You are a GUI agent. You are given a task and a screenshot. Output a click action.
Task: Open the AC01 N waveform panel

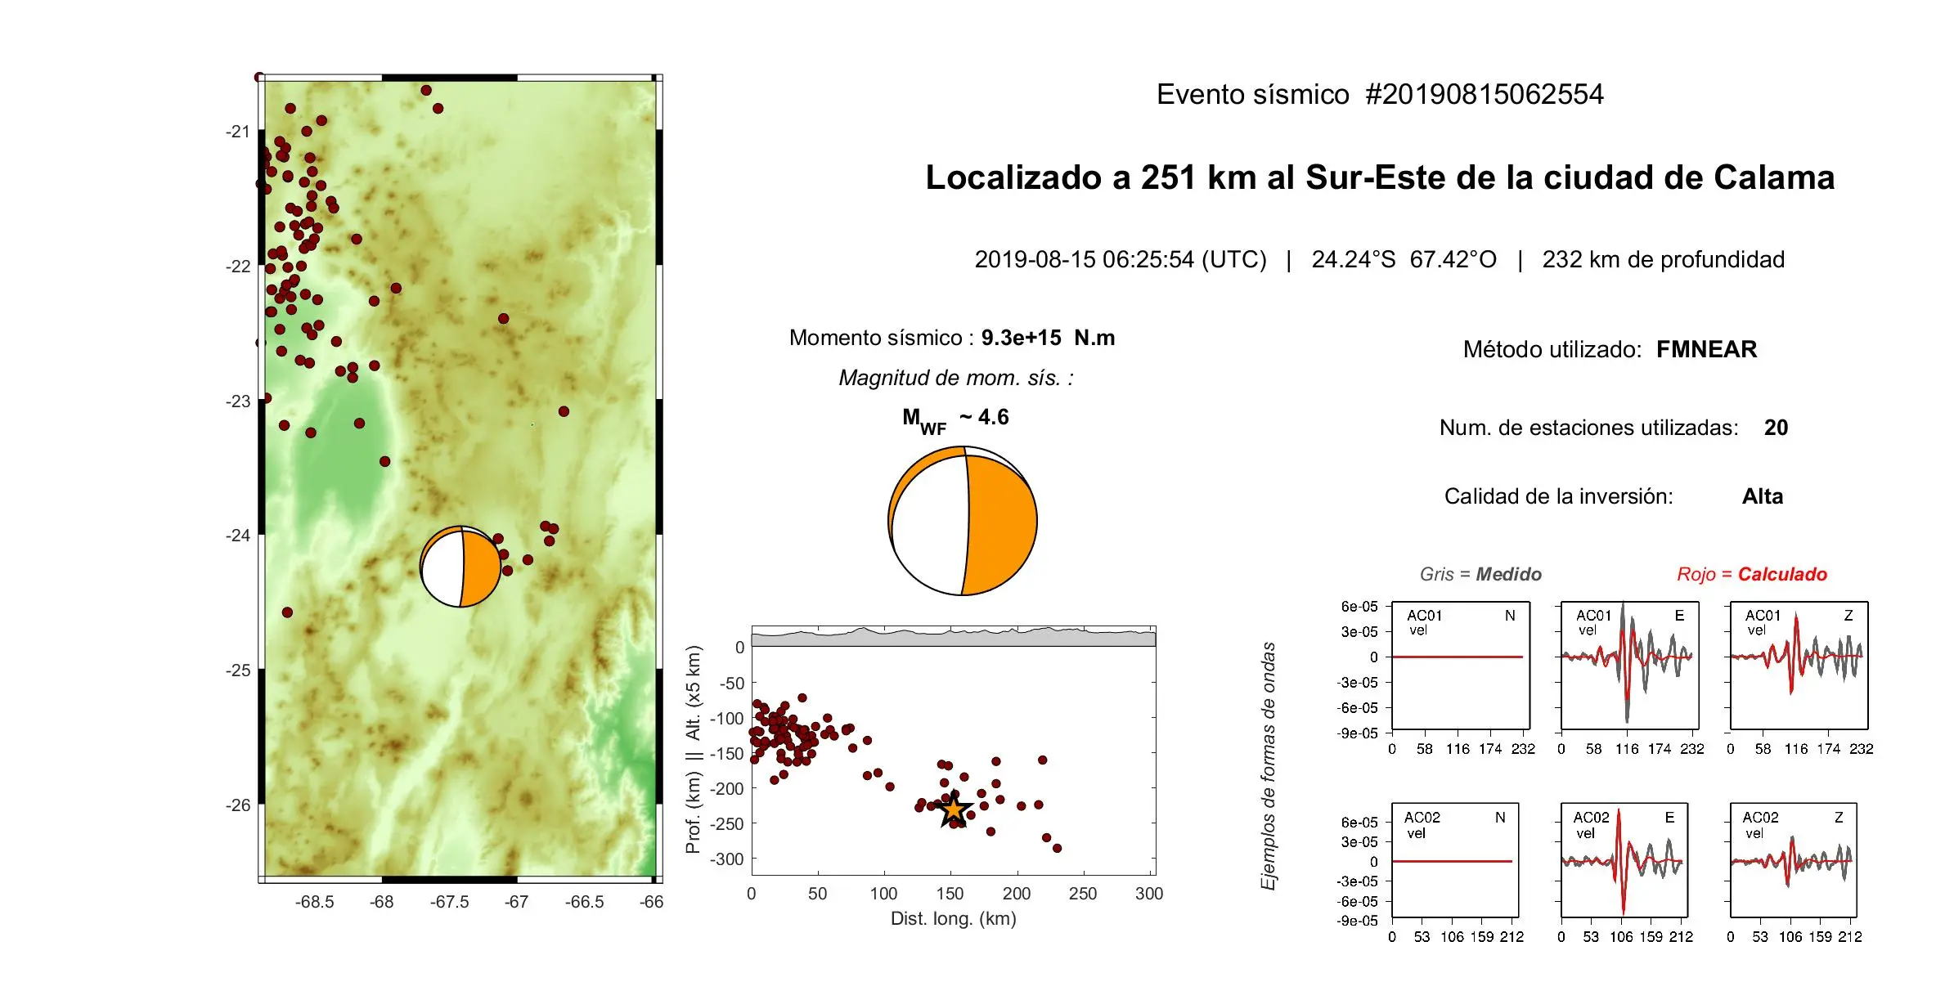point(1461,666)
